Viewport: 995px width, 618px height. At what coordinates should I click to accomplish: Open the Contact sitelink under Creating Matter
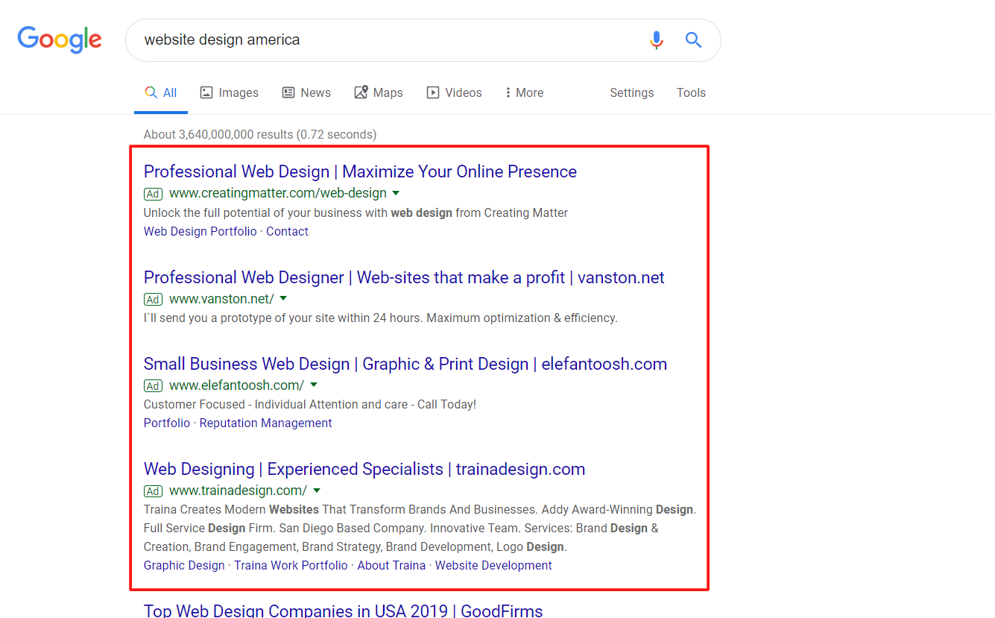tap(287, 231)
